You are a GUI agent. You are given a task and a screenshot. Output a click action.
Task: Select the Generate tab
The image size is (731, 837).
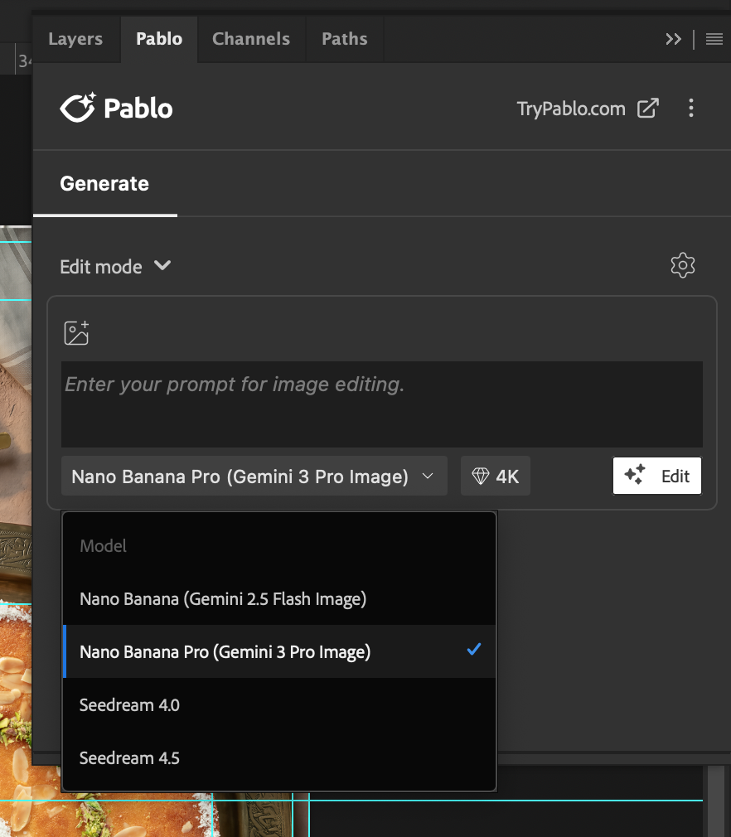click(x=104, y=183)
